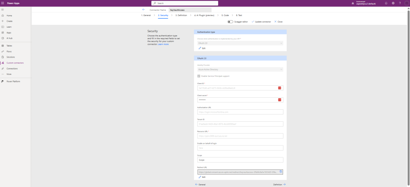Click the Apps grid icon
This screenshot has height=187, width=410.
tap(3, 33)
